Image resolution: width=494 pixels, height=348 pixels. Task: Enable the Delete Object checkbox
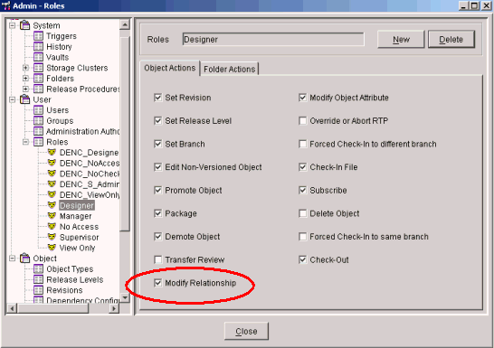302,213
